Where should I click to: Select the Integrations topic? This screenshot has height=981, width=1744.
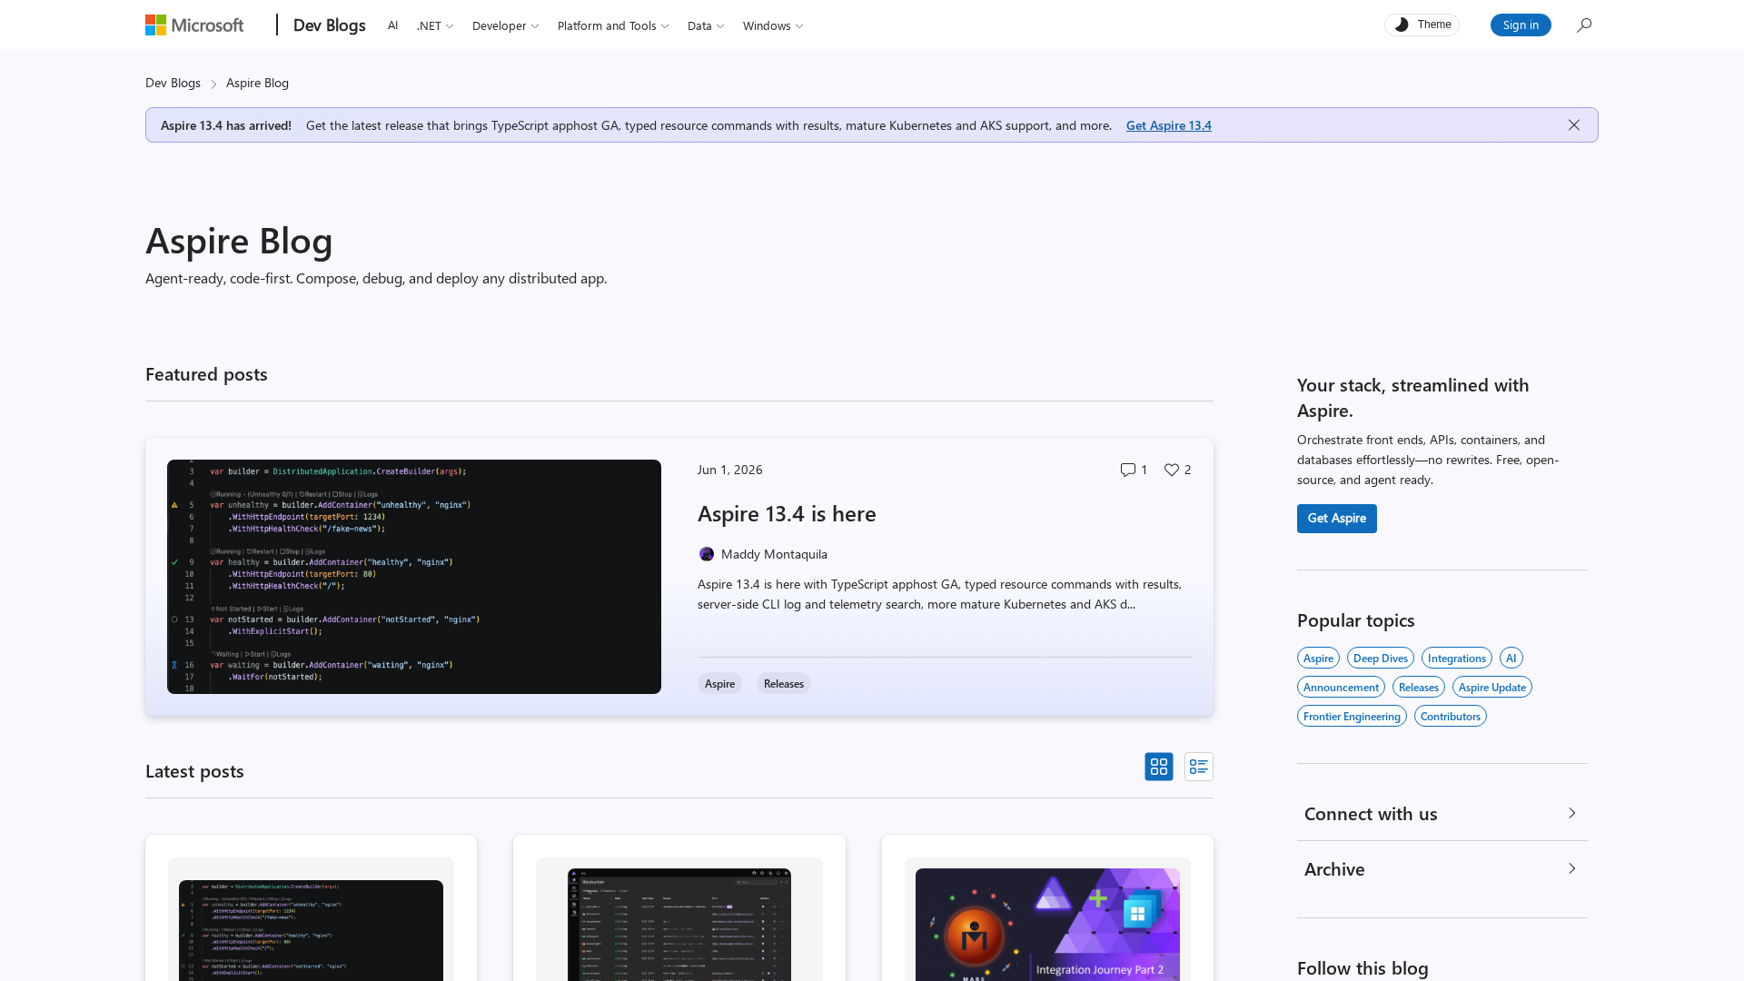pyautogui.click(x=1456, y=658)
